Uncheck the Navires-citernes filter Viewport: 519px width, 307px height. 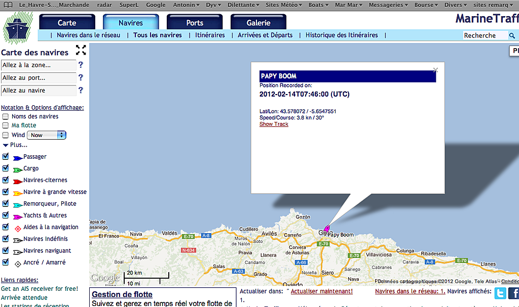tap(5, 180)
